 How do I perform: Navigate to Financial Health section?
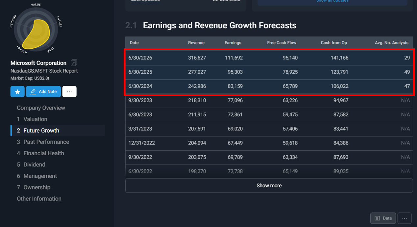(x=43, y=153)
